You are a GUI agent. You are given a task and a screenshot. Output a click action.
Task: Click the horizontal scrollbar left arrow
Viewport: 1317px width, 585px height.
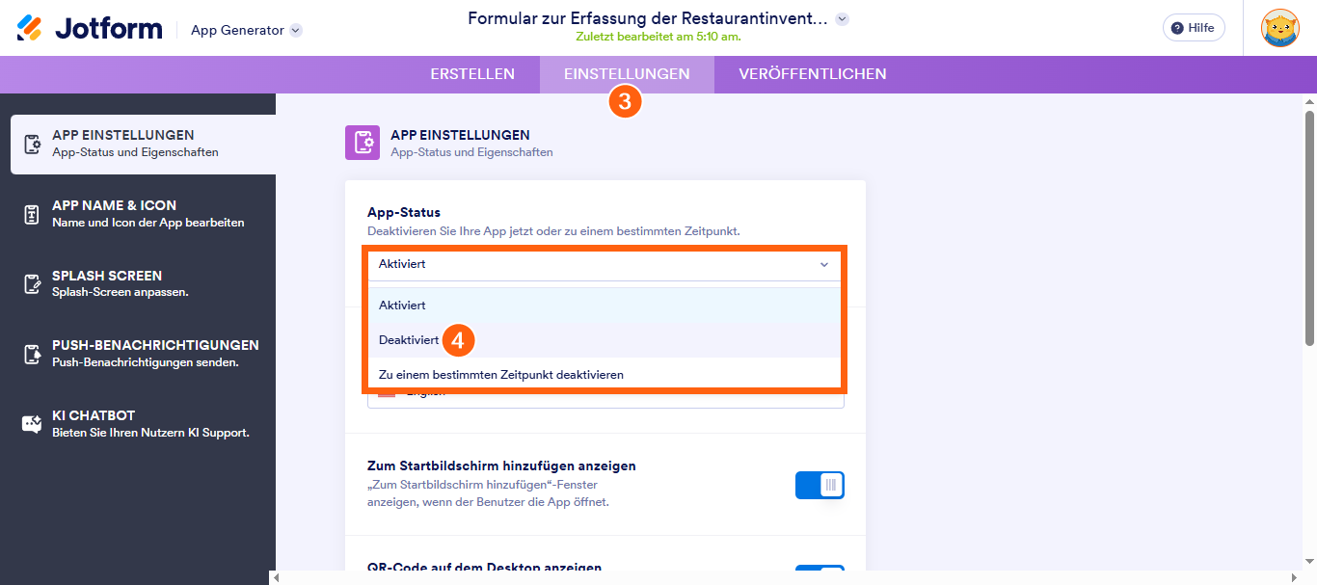pyautogui.click(x=278, y=578)
